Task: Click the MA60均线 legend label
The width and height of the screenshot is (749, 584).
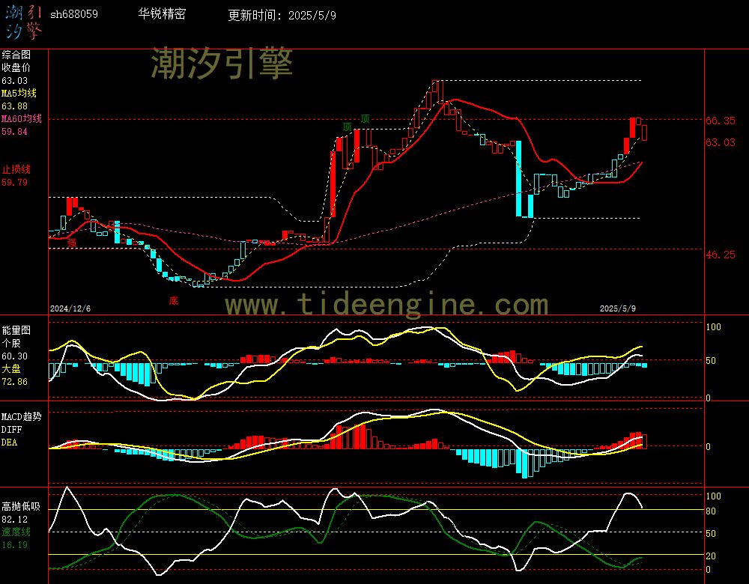Action: (x=22, y=118)
